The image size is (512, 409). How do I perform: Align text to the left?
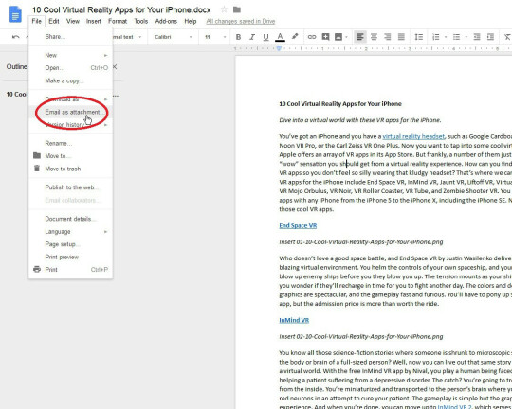click(x=360, y=37)
